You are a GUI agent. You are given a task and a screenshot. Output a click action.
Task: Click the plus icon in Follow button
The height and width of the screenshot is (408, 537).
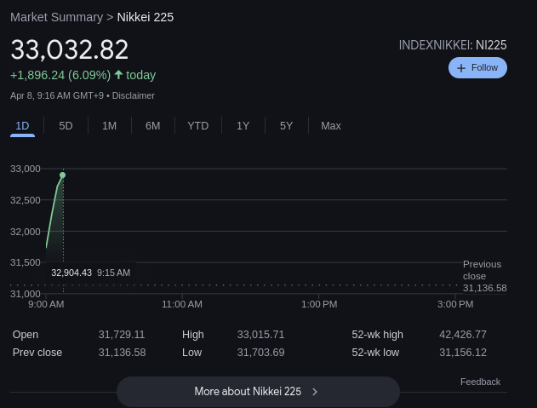tap(461, 68)
